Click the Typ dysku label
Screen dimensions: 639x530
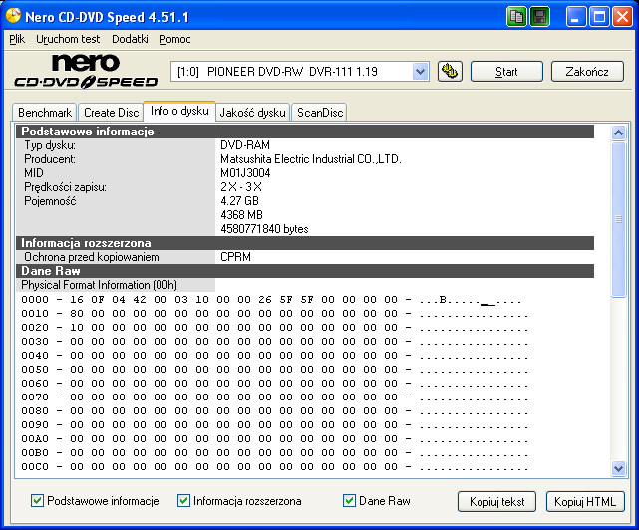[x=50, y=145]
